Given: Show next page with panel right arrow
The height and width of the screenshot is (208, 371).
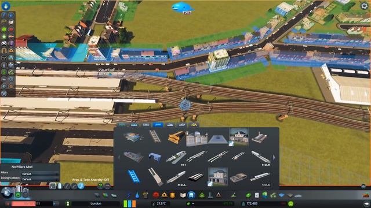Looking at the screenshot, I should (x=274, y=157).
